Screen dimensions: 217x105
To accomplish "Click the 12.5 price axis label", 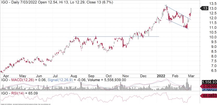I will tap(213, 13).
